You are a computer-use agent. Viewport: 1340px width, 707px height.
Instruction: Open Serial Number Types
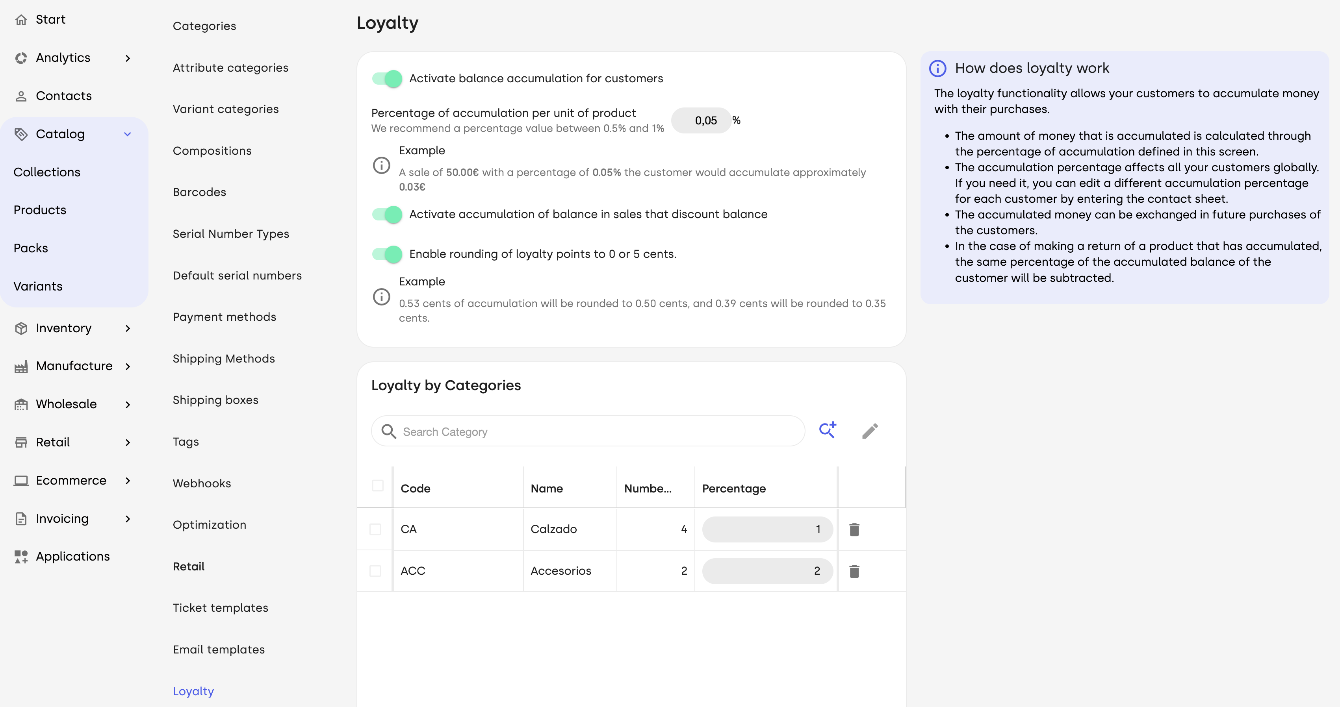click(231, 234)
